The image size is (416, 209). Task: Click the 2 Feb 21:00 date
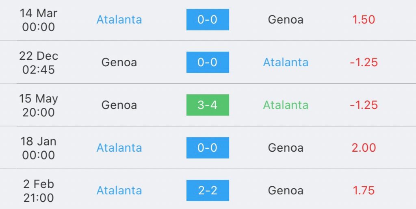point(39,191)
